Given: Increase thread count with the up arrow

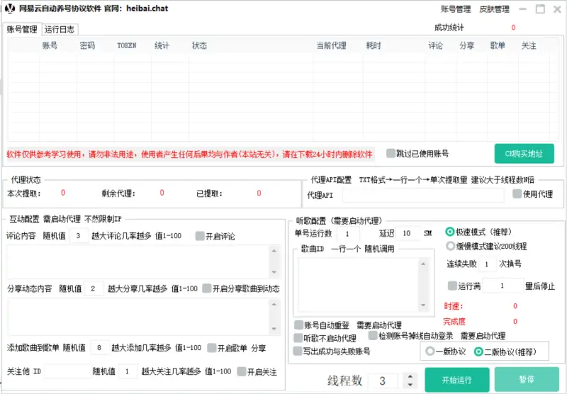Looking at the screenshot, I should click(x=408, y=376).
